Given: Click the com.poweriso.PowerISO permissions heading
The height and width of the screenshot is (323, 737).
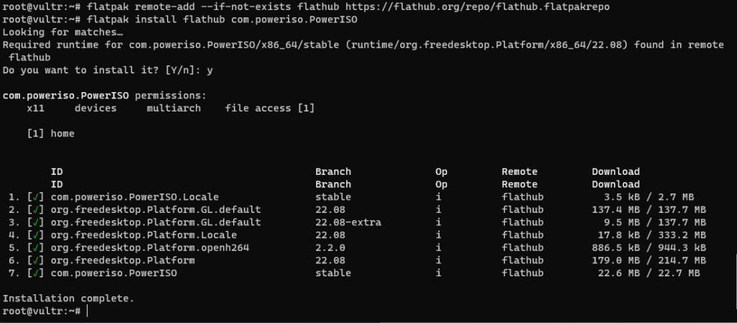Looking at the screenshot, I should coord(104,96).
